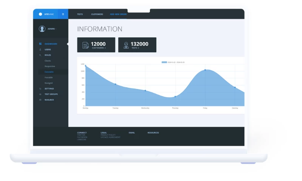Toggle the chart legend date-range swatch
This screenshot has height=181, width=302.
tap(164, 62)
